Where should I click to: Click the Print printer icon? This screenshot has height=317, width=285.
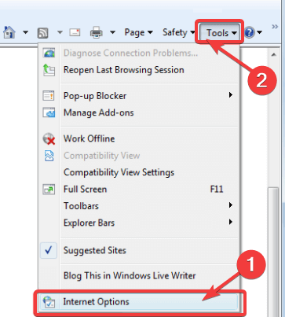pos(97,33)
